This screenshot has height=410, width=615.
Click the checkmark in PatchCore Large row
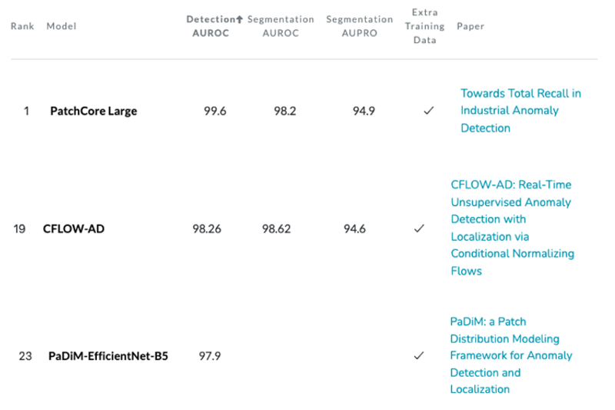[429, 111]
